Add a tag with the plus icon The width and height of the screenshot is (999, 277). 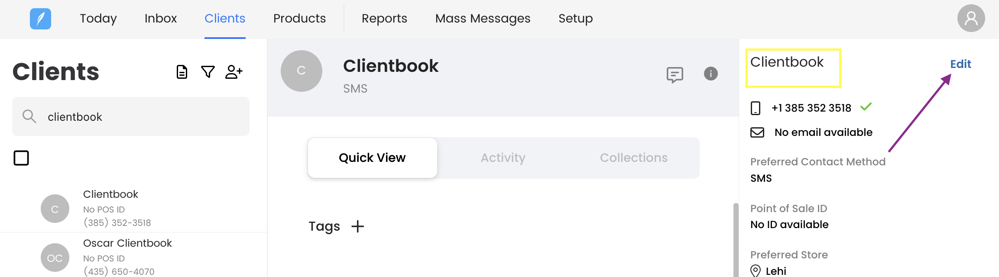[x=358, y=226]
